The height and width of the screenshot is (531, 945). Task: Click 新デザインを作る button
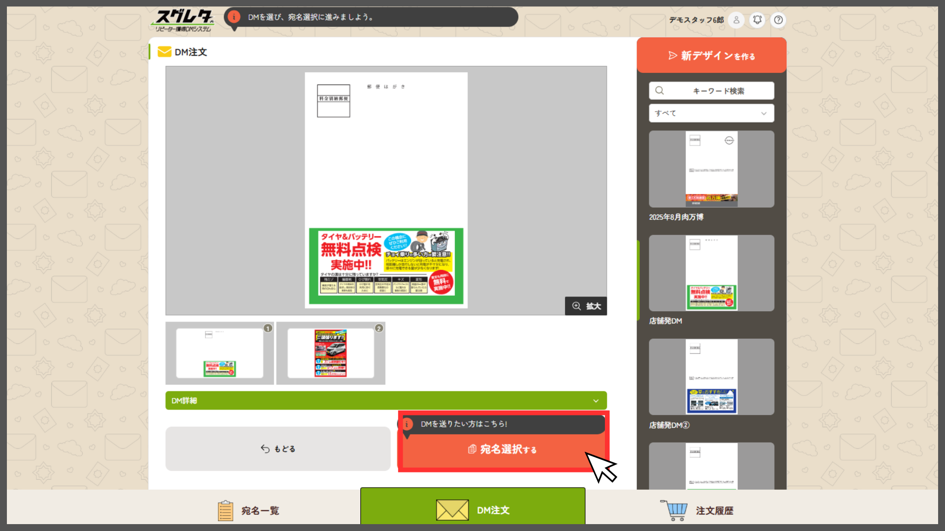click(711, 56)
